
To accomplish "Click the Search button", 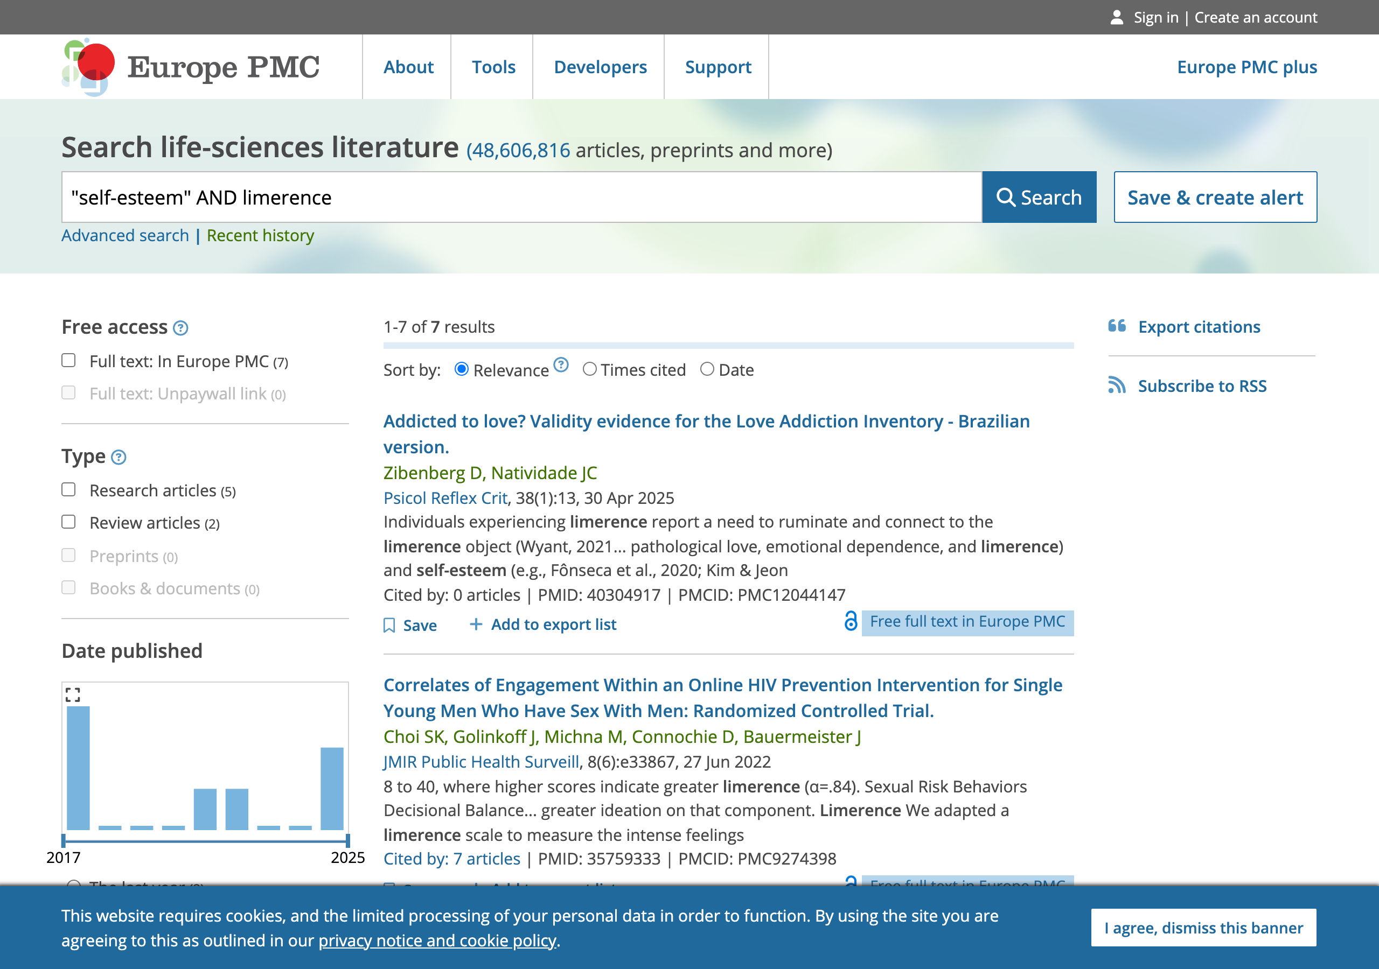I will 1039,198.
